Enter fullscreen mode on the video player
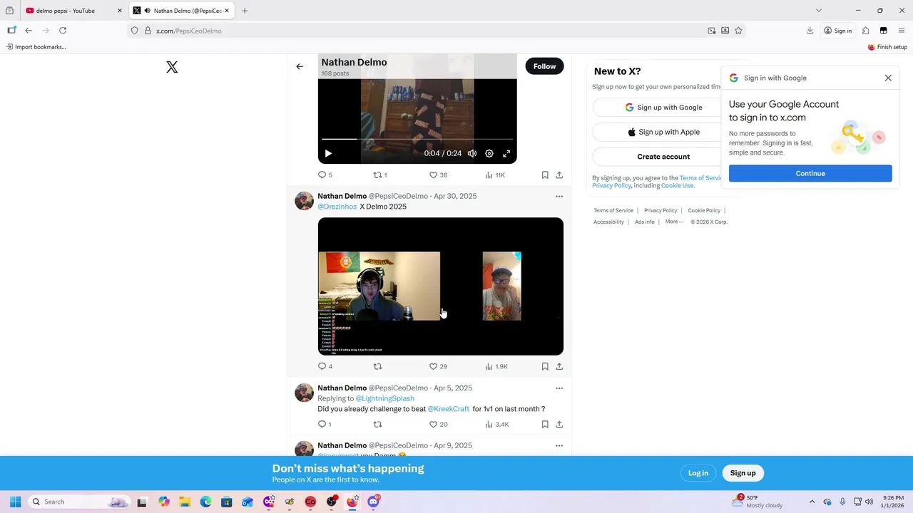 click(x=506, y=153)
